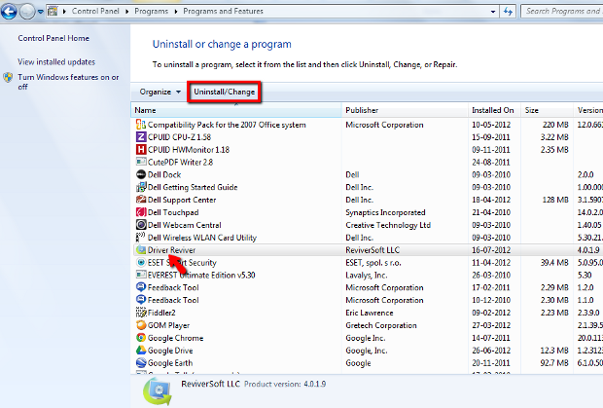Expand arrow after Programs breadcrumb
The width and height of the screenshot is (603, 408).
click(x=176, y=11)
